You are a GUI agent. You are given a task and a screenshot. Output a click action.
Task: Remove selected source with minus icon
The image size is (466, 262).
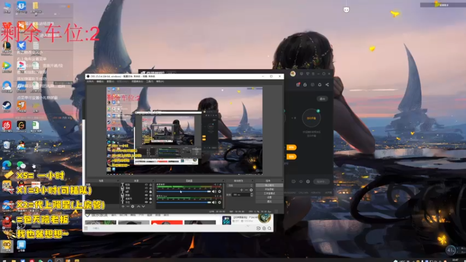tap(128, 206)
